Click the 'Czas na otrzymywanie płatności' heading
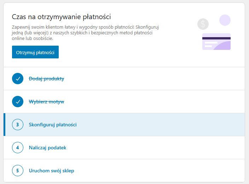This screenshot has height=184, width=249. point(62,17)
